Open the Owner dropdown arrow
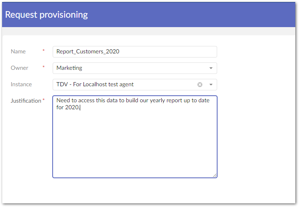This screenshot has height=207, width=299. (x=211, y=68)
